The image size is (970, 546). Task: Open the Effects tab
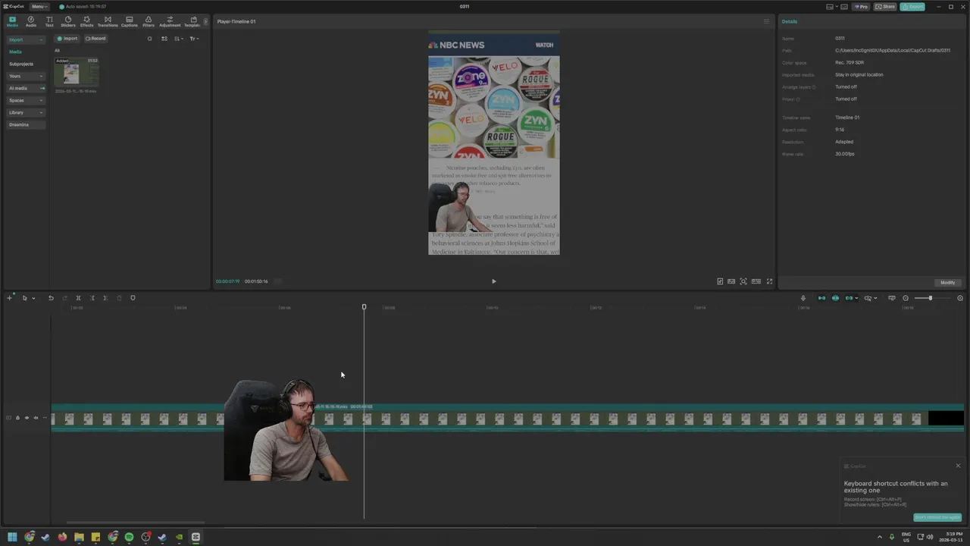tap(86, 21)
